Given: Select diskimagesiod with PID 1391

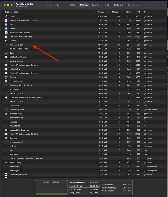Looking at the screenshot, I should coord(84,166).
